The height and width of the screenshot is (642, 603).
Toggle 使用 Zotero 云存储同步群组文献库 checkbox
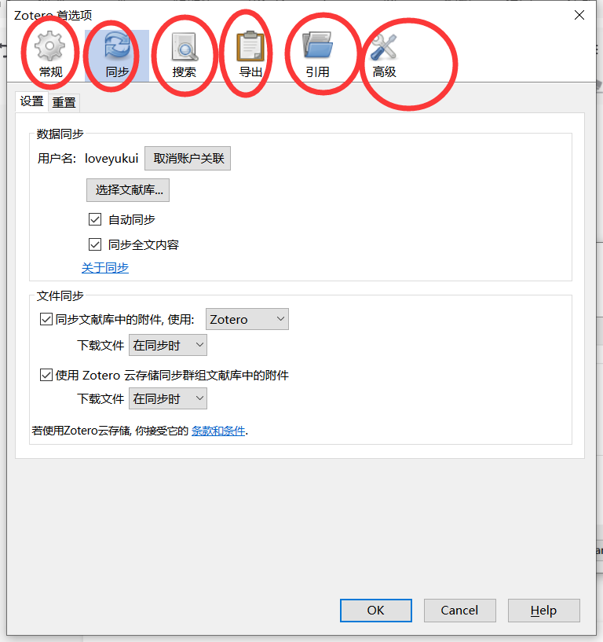tap(46, 375)
